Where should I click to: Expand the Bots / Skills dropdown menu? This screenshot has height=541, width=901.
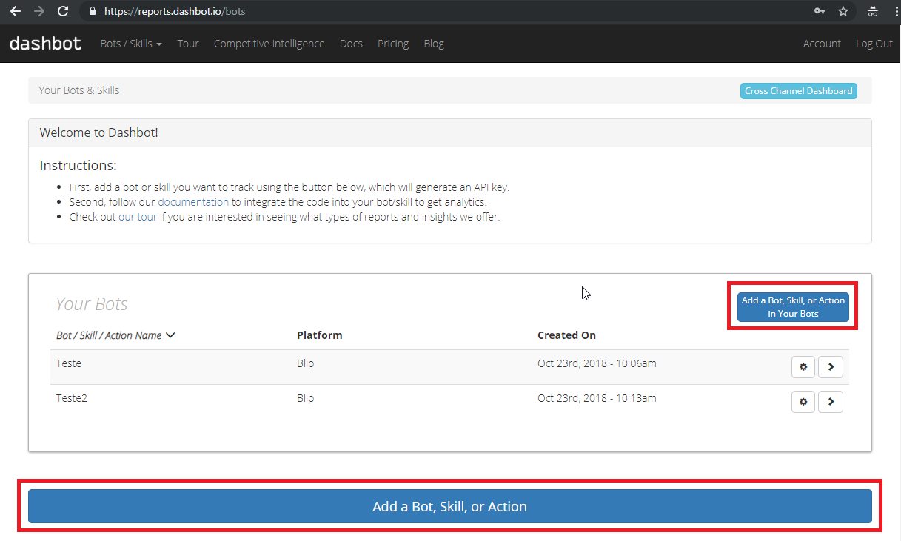click(131, 44)
